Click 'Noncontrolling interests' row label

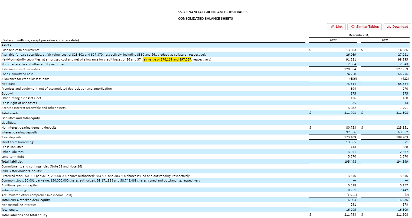click(x=19, y=205)
